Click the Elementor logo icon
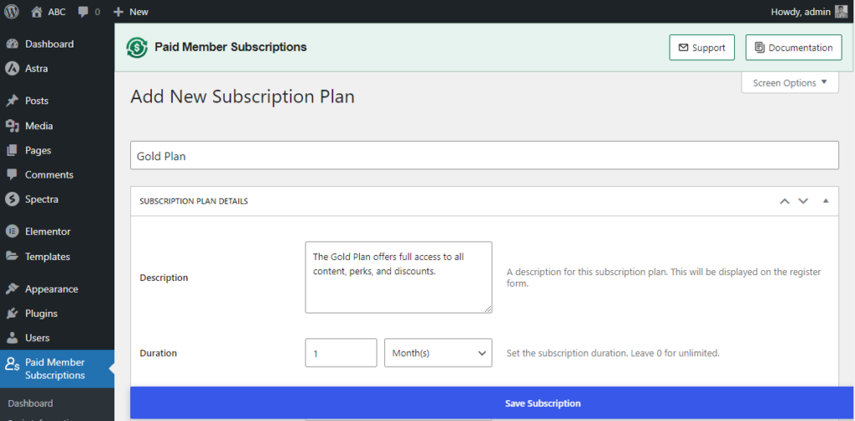The image size is (855, 421). [x=12, y=232]
